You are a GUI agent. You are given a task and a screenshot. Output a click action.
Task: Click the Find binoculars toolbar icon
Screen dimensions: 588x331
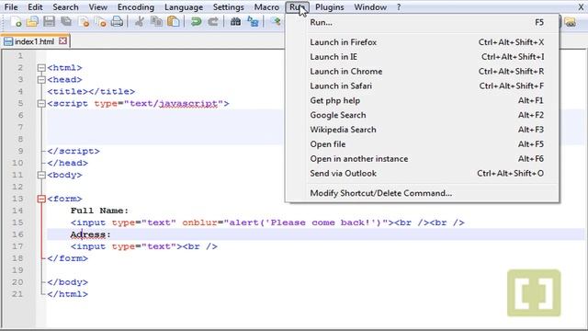click(x=235, y=22)
